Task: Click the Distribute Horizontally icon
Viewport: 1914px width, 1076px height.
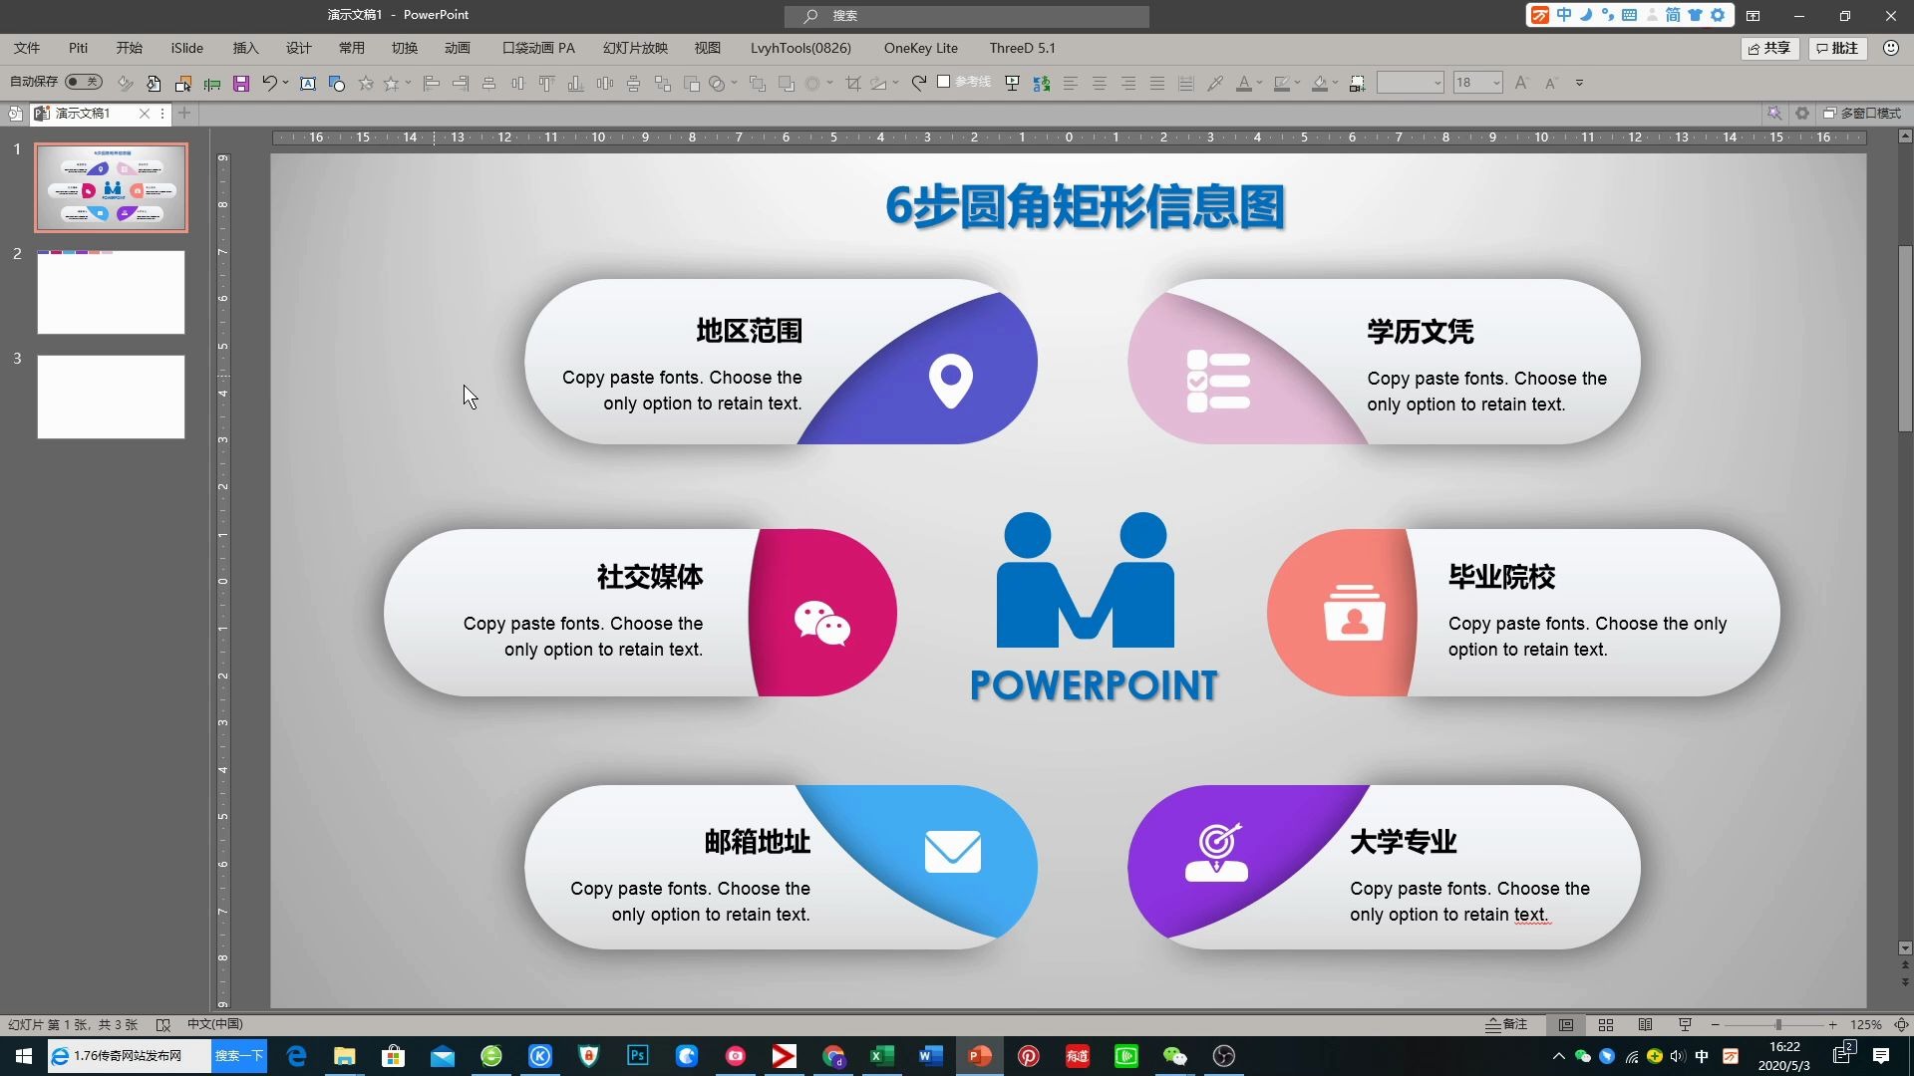Action: click(604, 84)
